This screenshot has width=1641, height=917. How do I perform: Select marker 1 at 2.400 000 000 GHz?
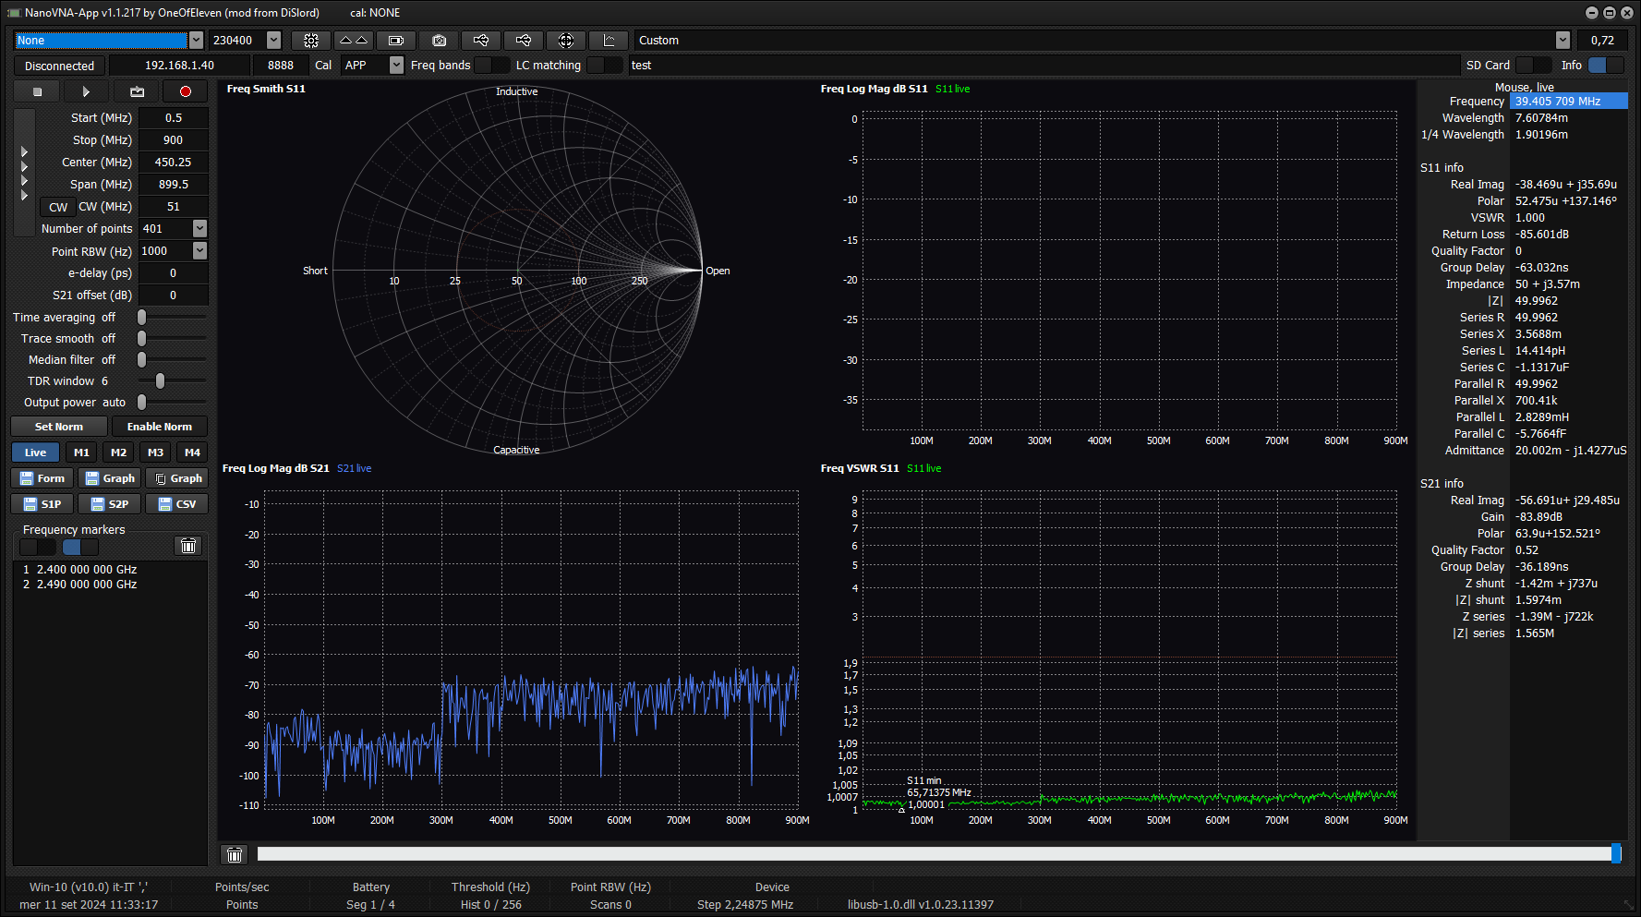point(80,570)
